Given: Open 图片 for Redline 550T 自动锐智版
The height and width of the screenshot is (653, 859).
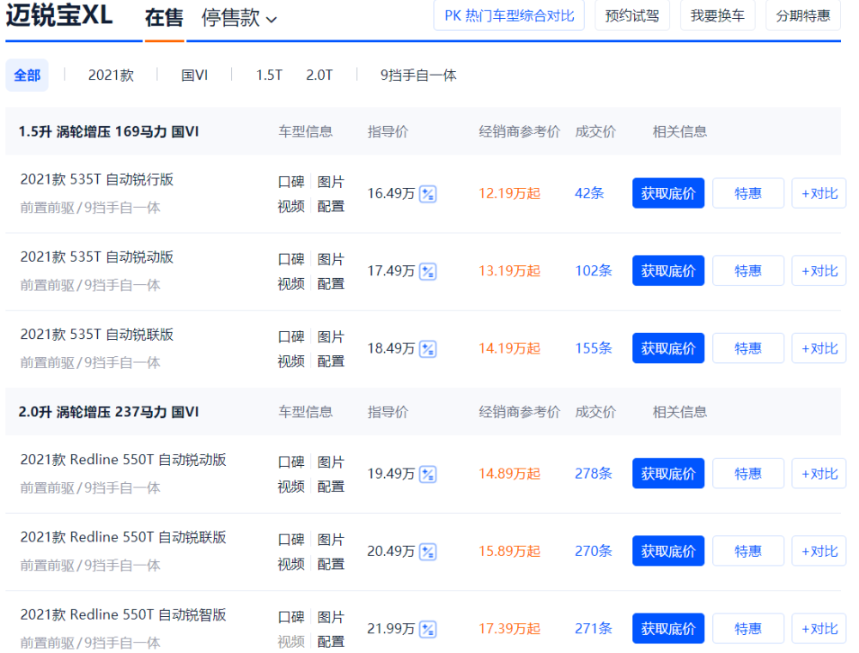Looking at the screenshot, I should tap(331, 618).
